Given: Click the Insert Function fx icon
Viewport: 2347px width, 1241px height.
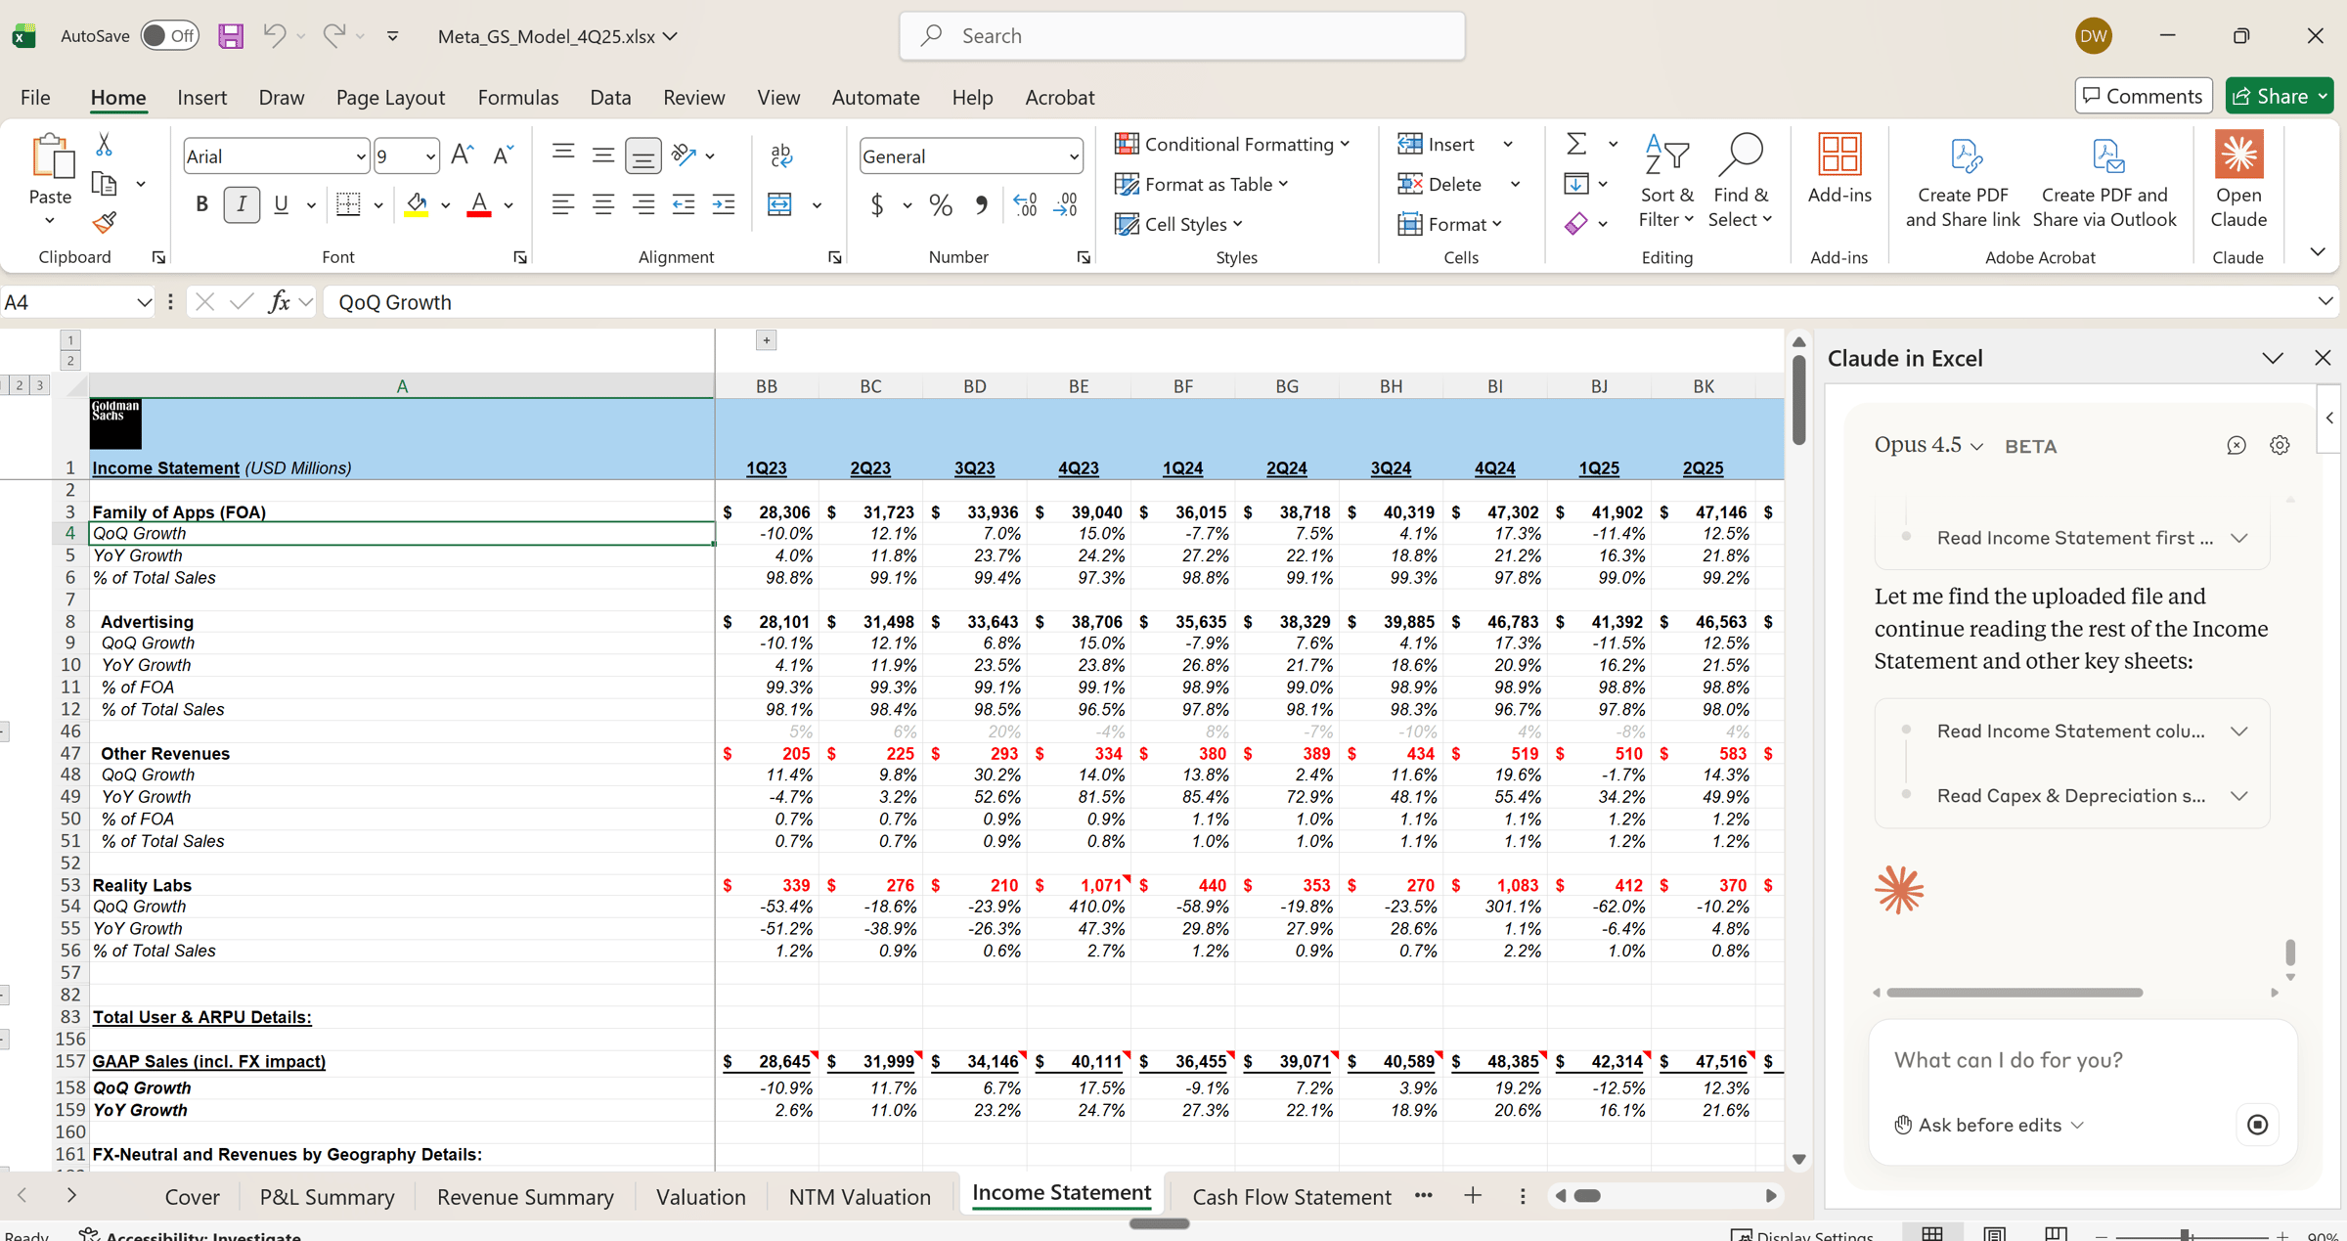Looking at the screenshot, I should coord(280,302).
